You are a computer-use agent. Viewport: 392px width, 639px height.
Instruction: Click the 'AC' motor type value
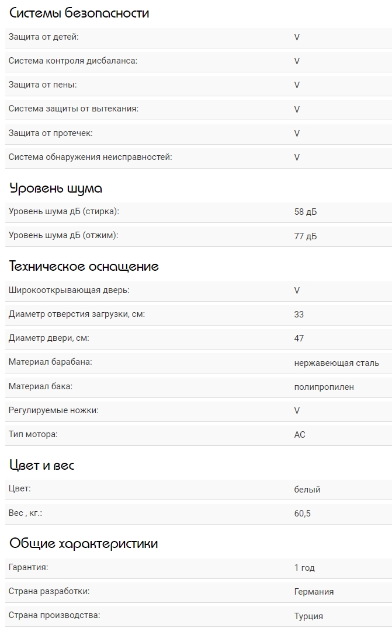point(300,435)
